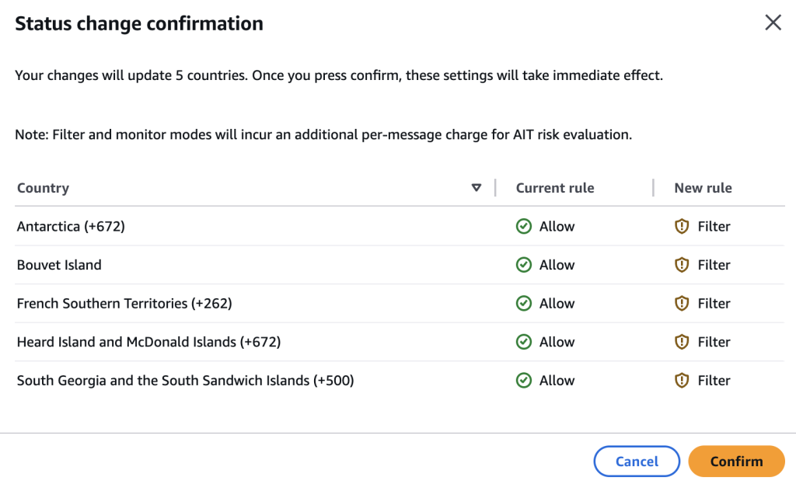Select the Bouvet Island row text
Viewport: 796px width, 484px height.
59,265
